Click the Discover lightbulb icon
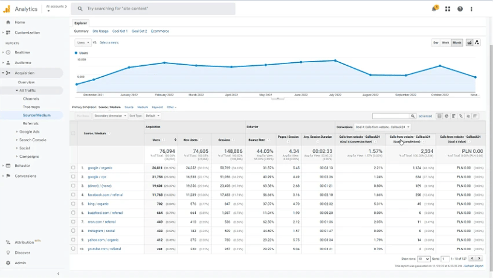 coord(8,253)
